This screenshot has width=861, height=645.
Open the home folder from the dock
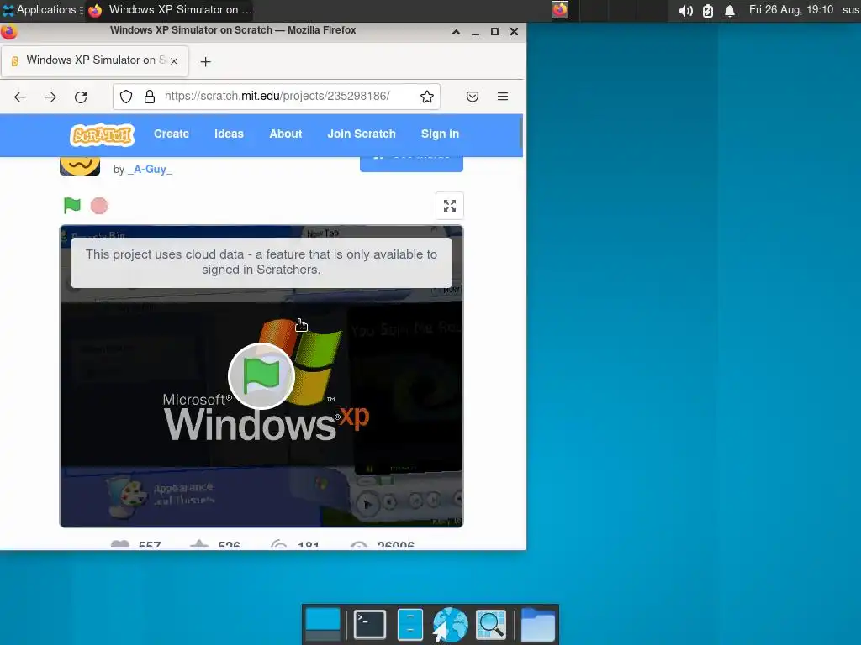pyautogui.click(x=537, y=624)
